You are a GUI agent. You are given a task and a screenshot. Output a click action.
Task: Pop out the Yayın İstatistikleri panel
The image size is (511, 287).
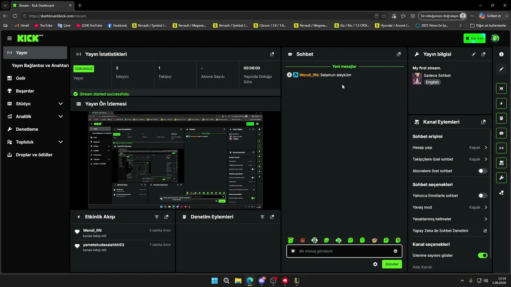(272, 54)
